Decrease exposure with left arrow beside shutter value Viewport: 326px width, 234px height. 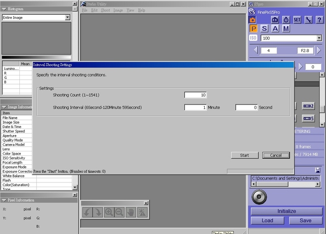pyautogui.click(x=256, y=50)
